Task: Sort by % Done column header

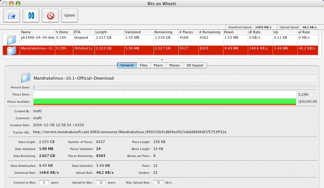Action: pos(64,32)
